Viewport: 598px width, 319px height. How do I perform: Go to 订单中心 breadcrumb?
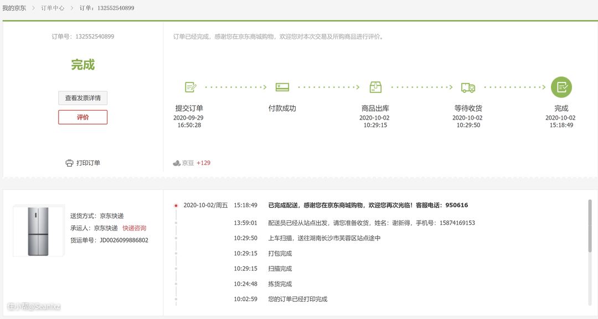53,8
